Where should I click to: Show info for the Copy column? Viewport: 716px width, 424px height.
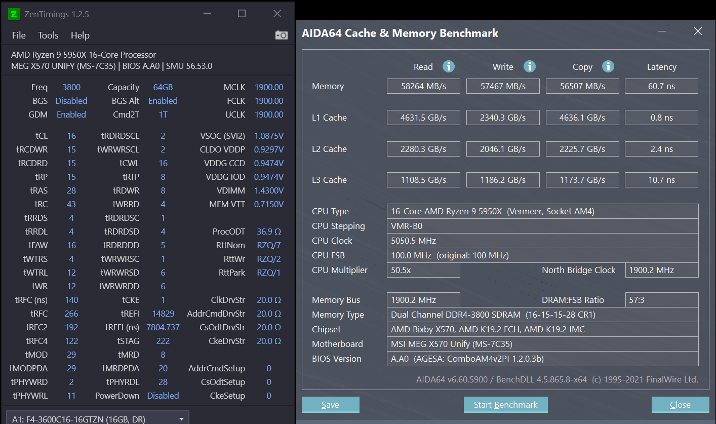tap(608, 66)
